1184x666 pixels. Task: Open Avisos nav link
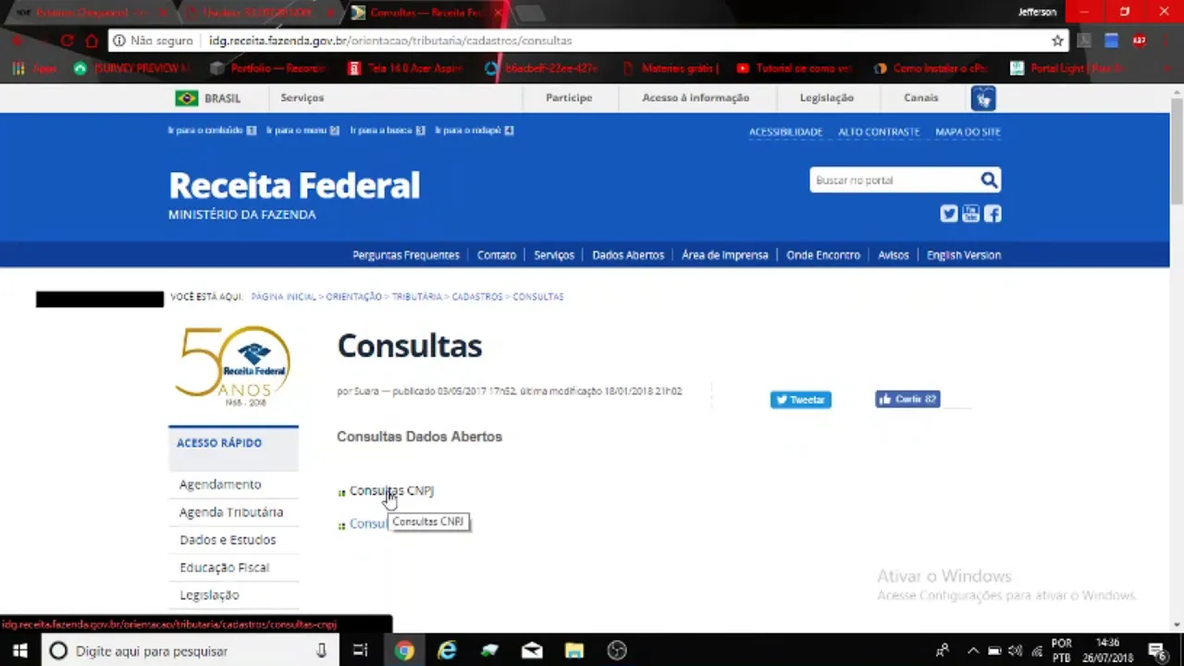tap(894, 255)
